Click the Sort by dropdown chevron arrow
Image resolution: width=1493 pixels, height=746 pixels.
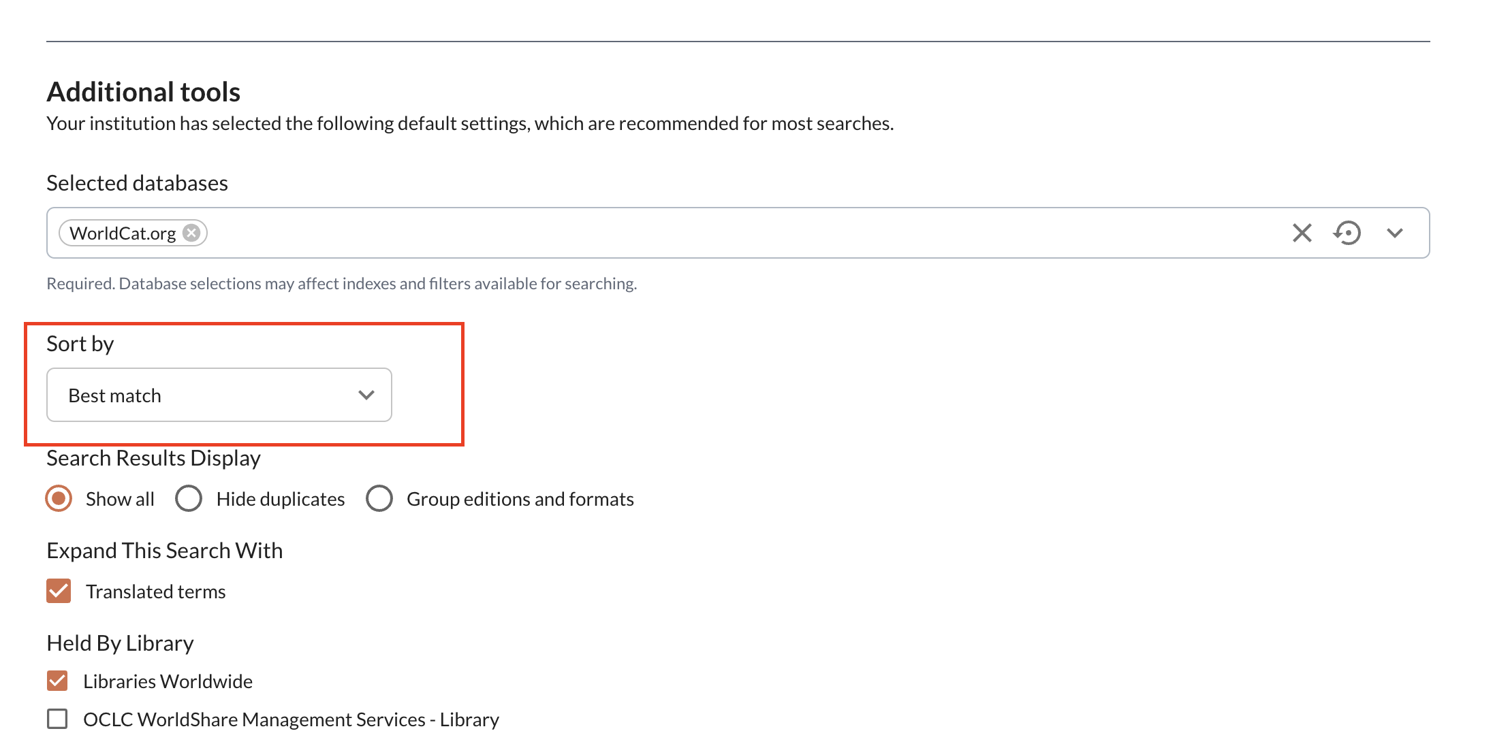point(366,395)
